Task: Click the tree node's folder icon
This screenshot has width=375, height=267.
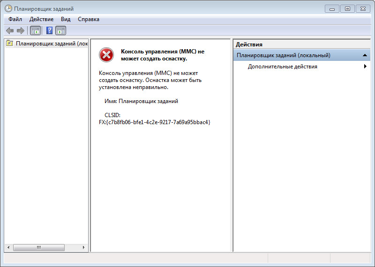Action: [10, 44]
